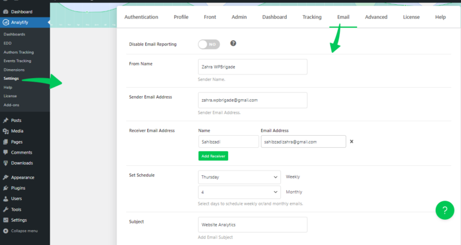
Task: Select the Email tab
Action: (343, 17)
